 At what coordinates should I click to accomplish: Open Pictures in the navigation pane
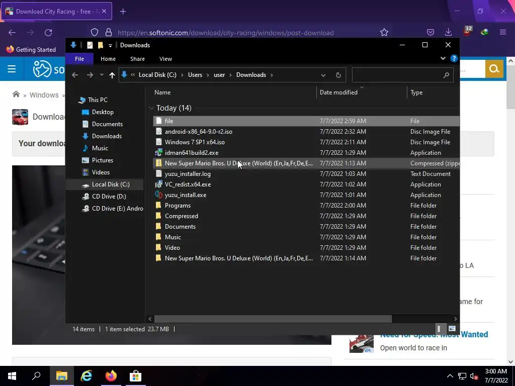[x=103, y=160]
